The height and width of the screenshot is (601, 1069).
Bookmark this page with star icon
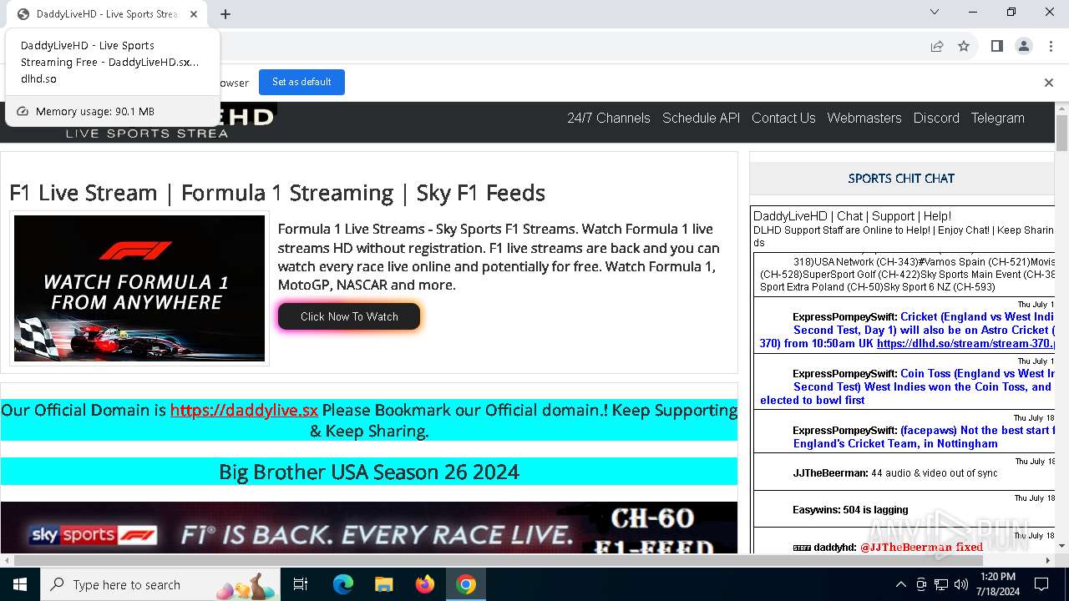pyautogui.click(x=964, y=46)
